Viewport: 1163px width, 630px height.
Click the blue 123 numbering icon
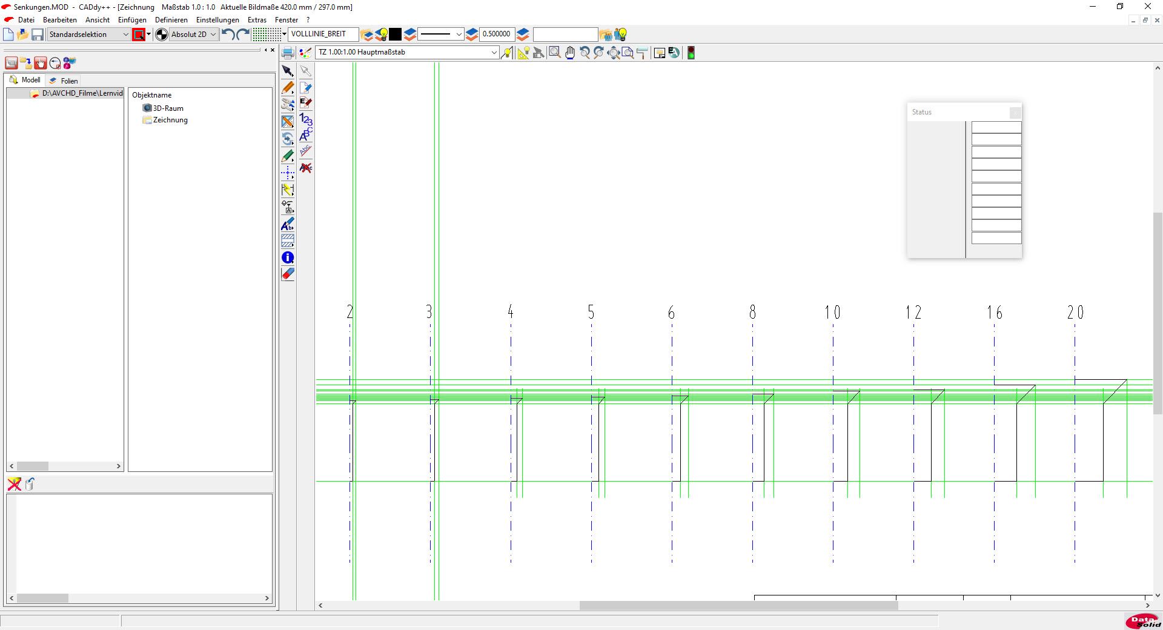coord(306,119)
